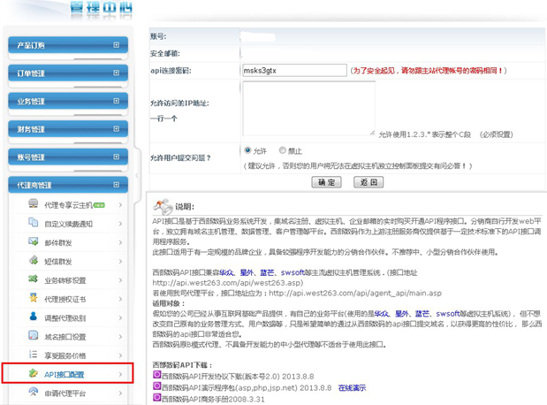Select the 禁止 radio button
Viewport: 547px width, 405px height.
tap(283, 150)
